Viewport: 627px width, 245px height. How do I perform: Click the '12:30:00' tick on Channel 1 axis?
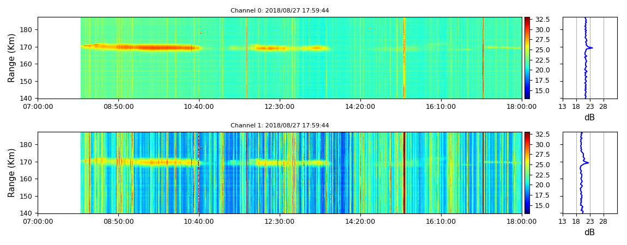(x=280, y=222)
